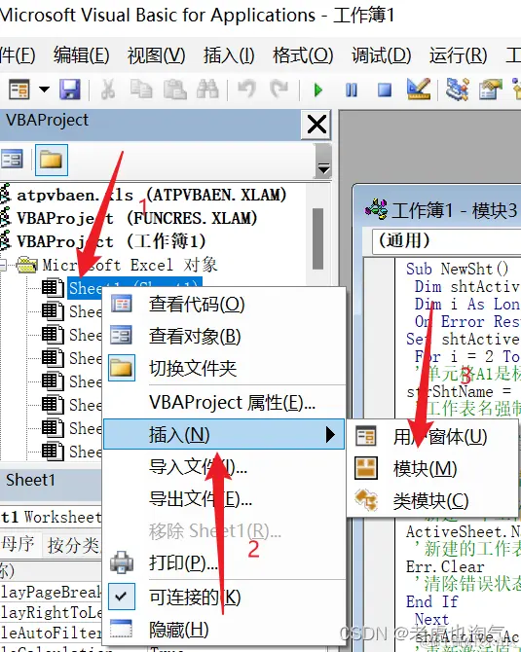
Task: Open the 插入(I) menu in menu bar
Action: 229,55
